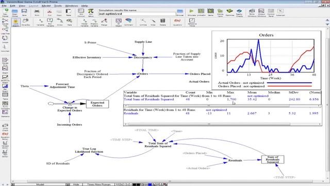Select the Lock Sketch tool
Viewport: 330px width, 186px height.
tap(15, 22)
